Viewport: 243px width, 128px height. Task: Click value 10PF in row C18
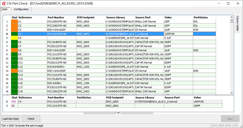(178, 91)
